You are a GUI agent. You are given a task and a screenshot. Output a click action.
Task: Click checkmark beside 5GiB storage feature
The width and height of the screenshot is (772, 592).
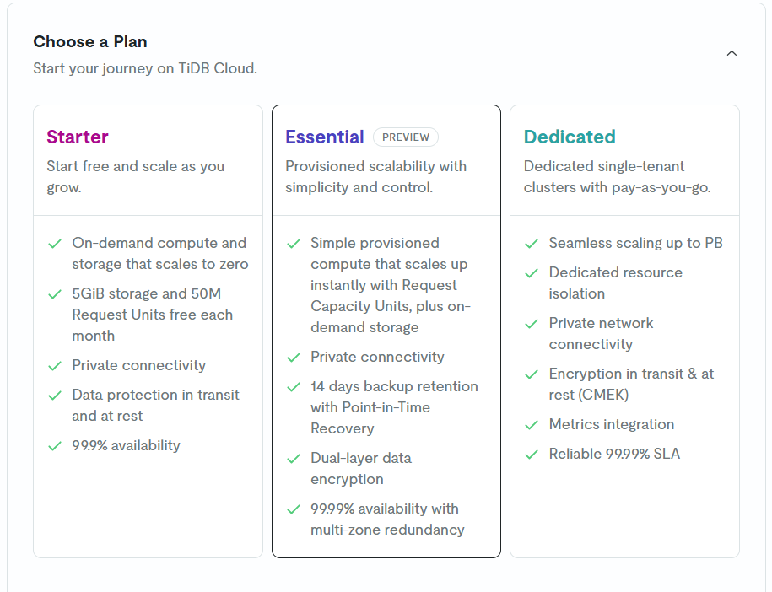click(55, 294)
